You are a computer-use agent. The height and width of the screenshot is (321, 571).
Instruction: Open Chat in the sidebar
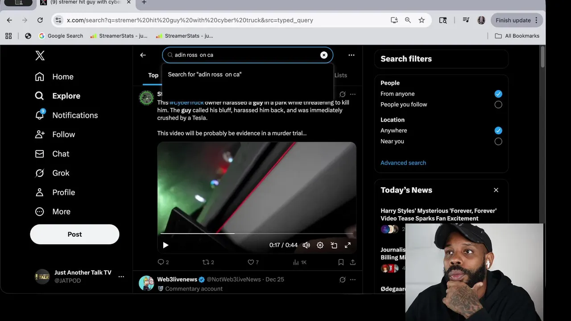tap(52, 154)
